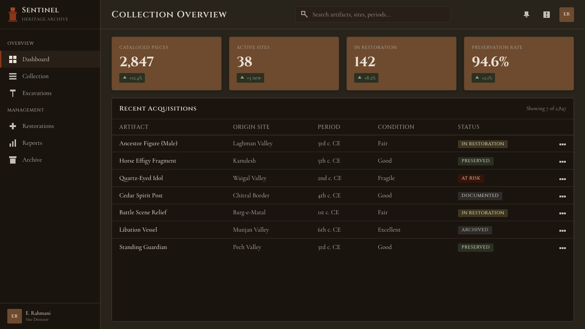Click PRESERVED badge for Standing Guardian
Viewport: 585px width, 329px height.
tap(476, 248)
